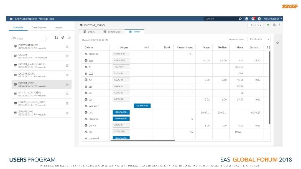Click the Null column header
The width and height of the screenshot is (301, 169).
[x=147, y=47]
